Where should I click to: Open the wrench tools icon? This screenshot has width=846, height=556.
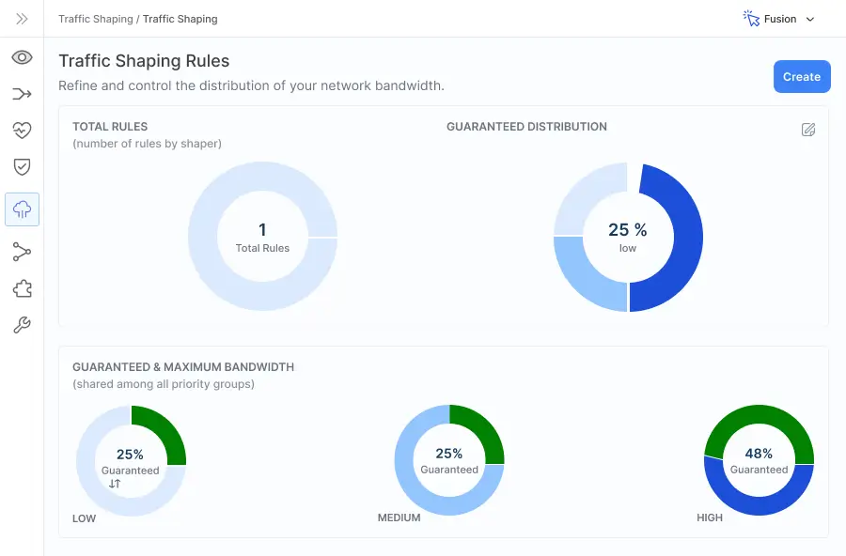tap(22, 326)
